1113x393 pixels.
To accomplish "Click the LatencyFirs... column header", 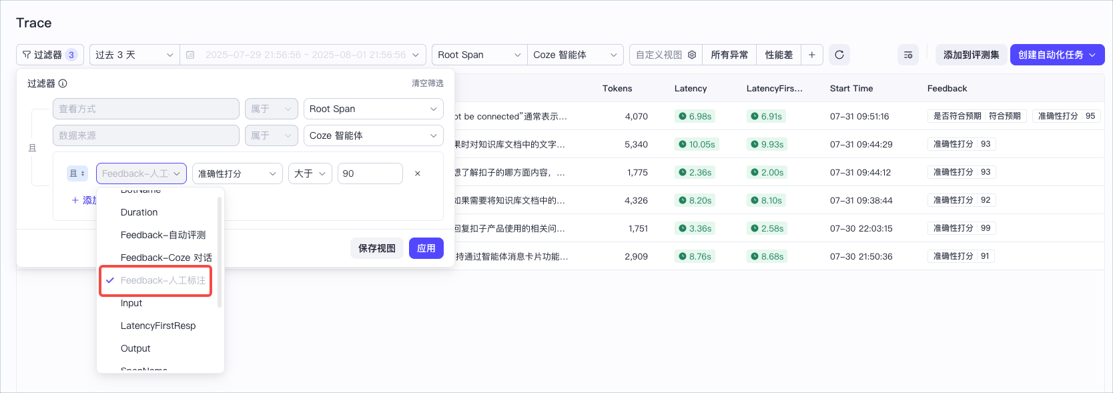I will (775, 88).
